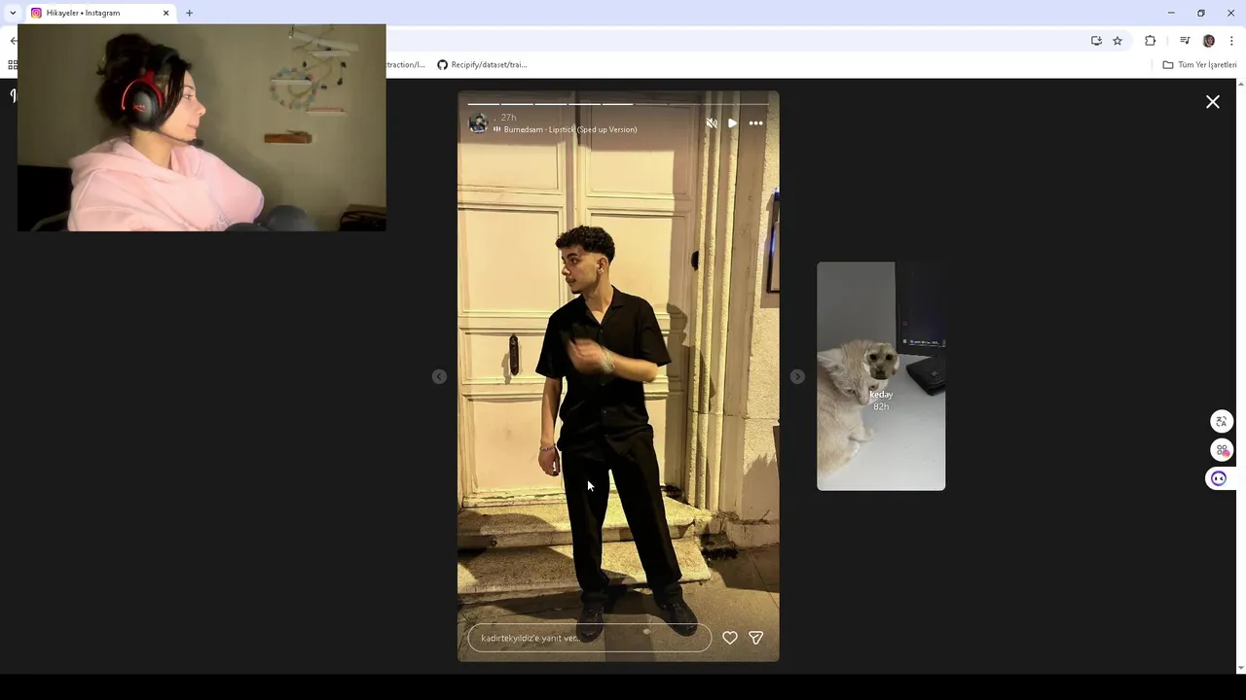Open the Recipify/dataset GitHub bookmark
Image resolution: width=1246 pixels, height=700 pixels.
pyautogui.click(x=482, y=65)
